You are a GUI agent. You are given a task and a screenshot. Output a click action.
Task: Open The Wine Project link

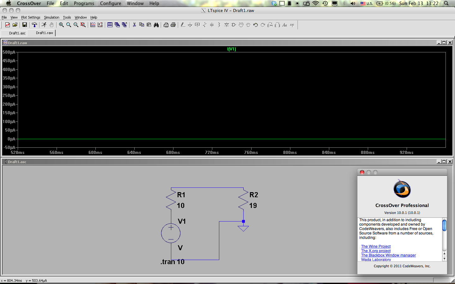tap(376, 246)
